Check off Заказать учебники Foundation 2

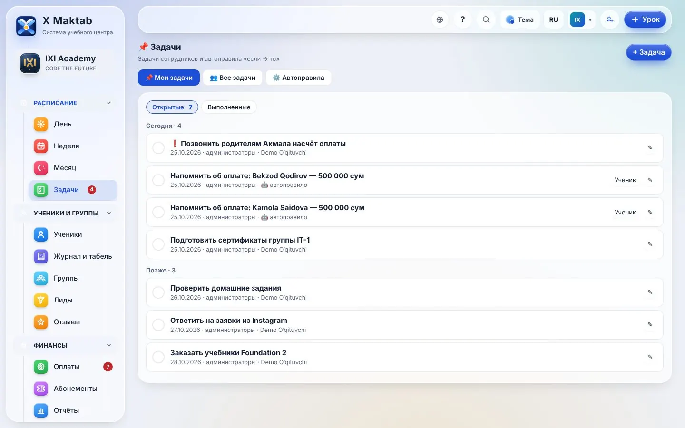point(158,357)
